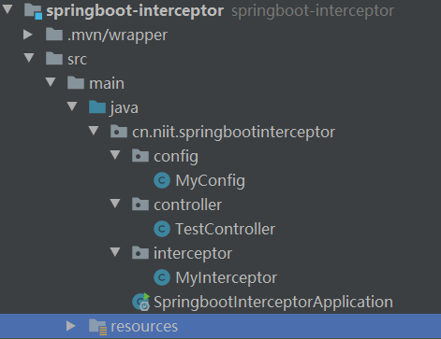
Task: Click the cn.niit.springbootinterceptor package icon
Action: pyautogui.click(x=119, y=132)
